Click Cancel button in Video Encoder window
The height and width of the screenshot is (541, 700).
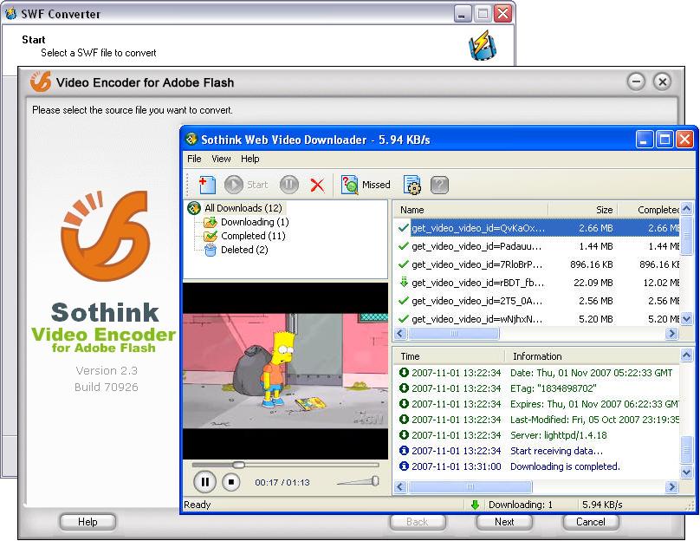[x=590, y=522]
